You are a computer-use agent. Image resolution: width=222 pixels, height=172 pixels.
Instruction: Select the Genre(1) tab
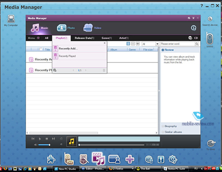pos(107,38)
